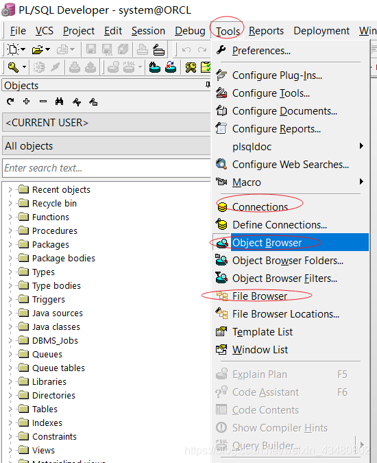377x463 pixels.
Task: Select the DBMS_Jobs tree item
Action: (55, 340)
